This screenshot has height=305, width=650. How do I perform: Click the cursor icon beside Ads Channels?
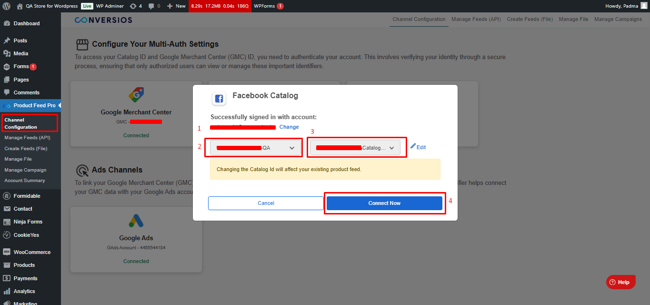coord(82,170)
